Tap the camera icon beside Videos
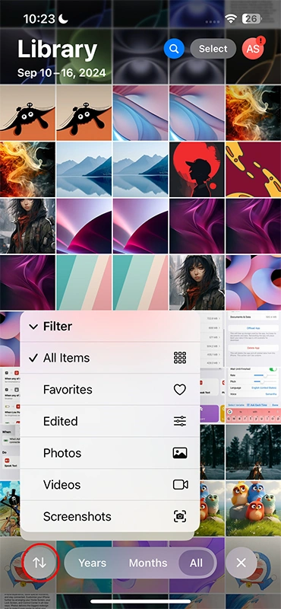Screen dimensions: 281x609 [x=180, y=485]
